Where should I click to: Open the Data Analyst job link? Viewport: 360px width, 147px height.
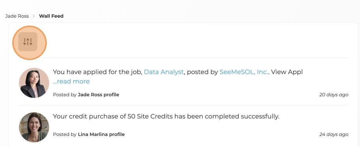pos(164,72)
